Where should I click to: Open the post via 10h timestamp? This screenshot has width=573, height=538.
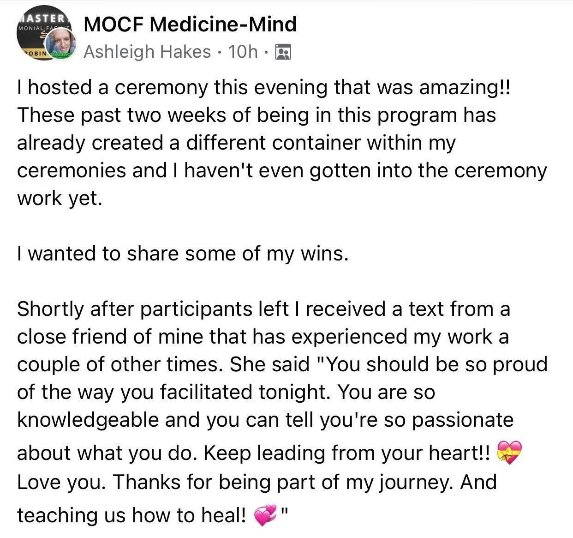pyautogui.click(x=243, y=51)
